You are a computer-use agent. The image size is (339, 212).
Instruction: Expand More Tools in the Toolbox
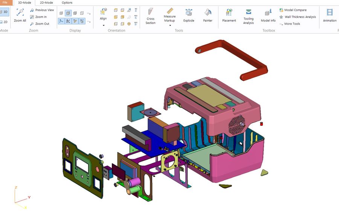click(290, 24)
